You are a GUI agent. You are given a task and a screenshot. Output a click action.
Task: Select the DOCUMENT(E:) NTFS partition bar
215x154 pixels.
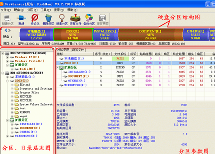point(151,34)
